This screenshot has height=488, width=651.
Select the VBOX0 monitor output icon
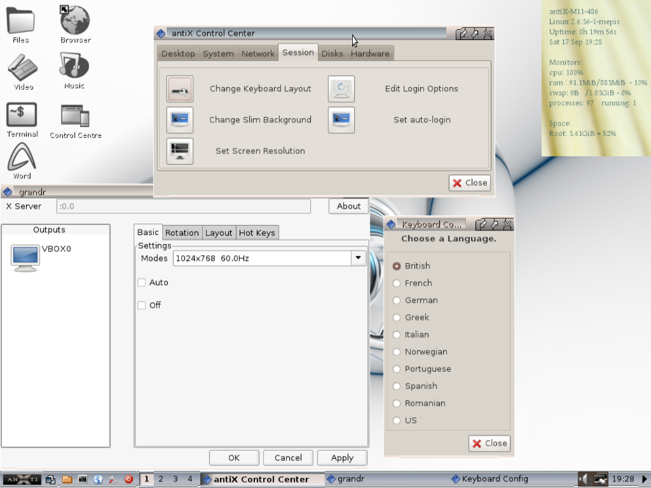pyautogui.click(x=25, y=258)
